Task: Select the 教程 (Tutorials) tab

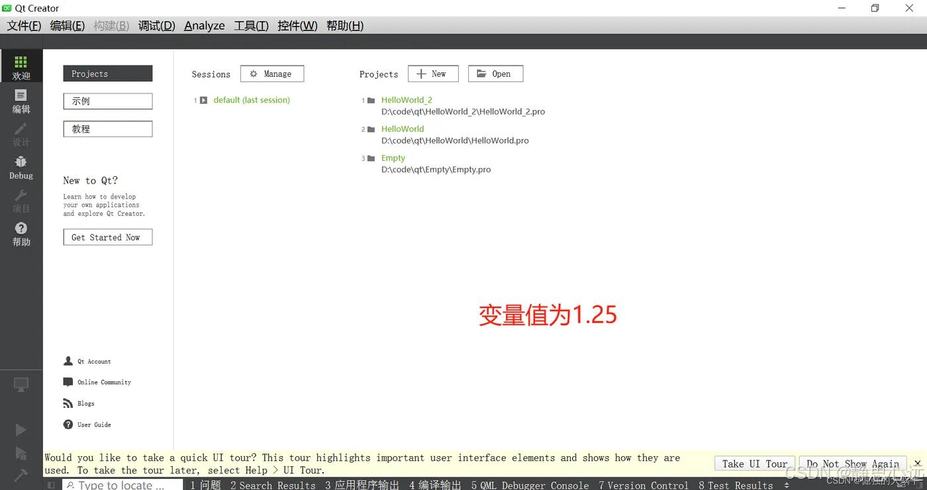Action: point(108,129)
